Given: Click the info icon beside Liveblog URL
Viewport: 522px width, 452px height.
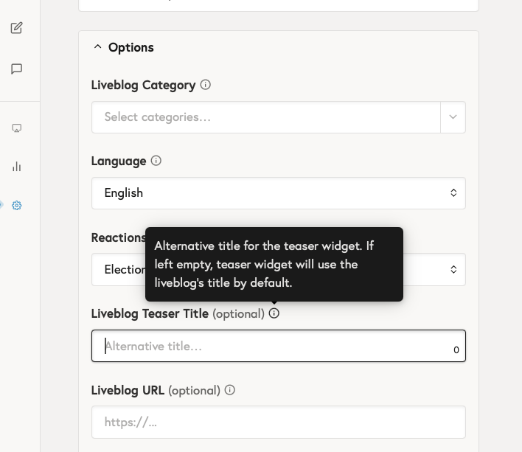Looking at the screenshot, I should pyautogui.click(x=230, y=390).
